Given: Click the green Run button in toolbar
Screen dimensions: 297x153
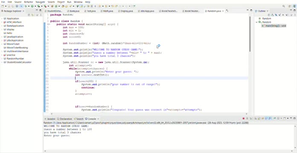Looking at the screenshot, I should [32, 6].
